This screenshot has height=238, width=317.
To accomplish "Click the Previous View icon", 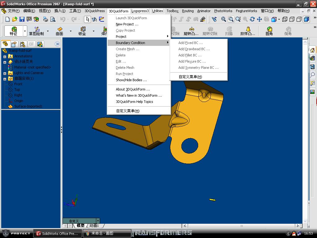I will [x=214, y=19].
